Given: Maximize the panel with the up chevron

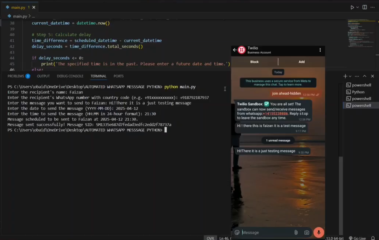Looking at the screenshot, I should [x=365, y=76].
